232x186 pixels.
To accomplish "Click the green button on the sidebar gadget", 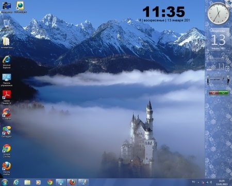I will [x=223, y=92].
